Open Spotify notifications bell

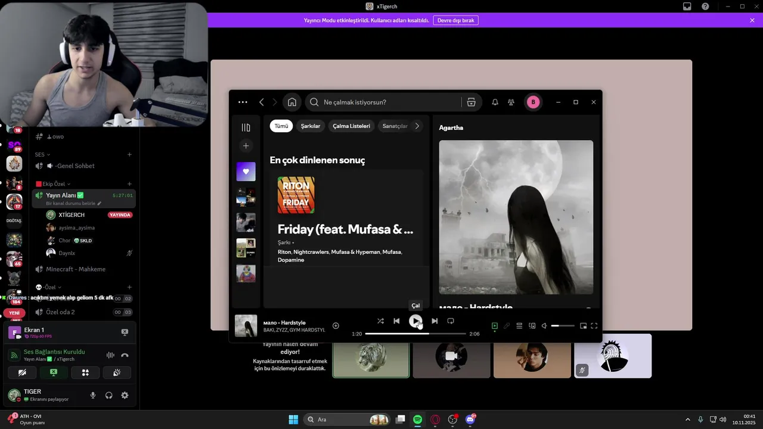point(495,102)
